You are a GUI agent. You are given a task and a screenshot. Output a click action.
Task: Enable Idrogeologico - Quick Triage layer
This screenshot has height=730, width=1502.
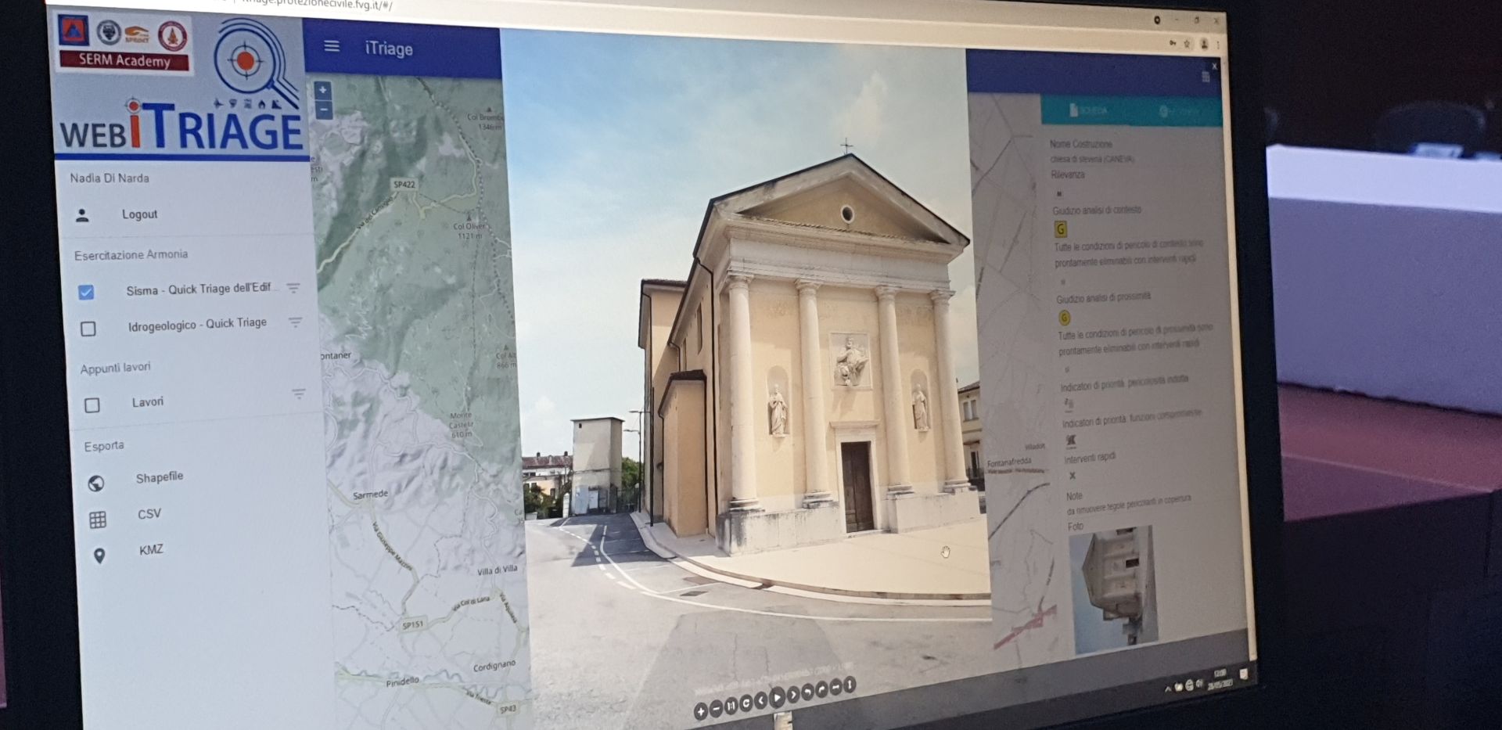pos(88,329)
